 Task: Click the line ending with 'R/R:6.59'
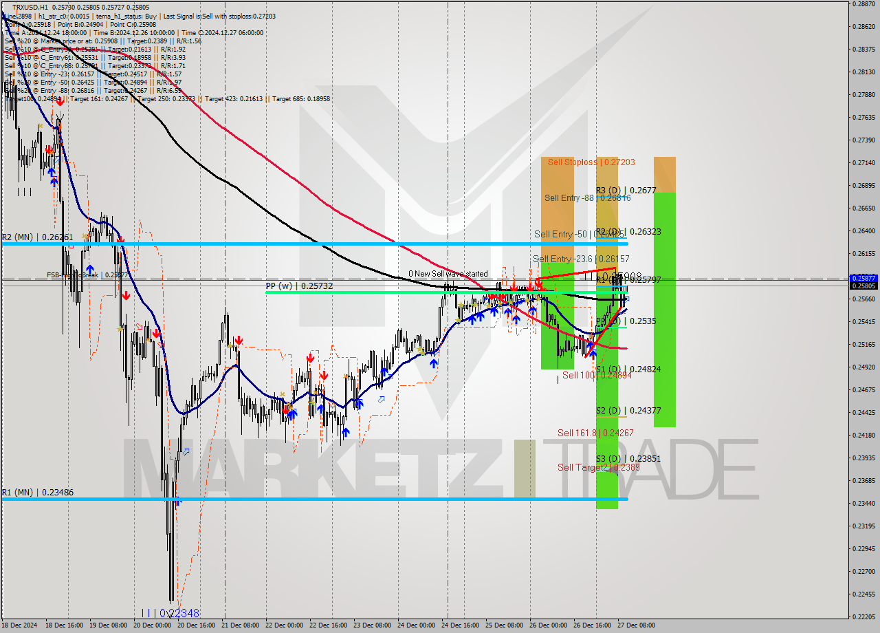(93, 90)
